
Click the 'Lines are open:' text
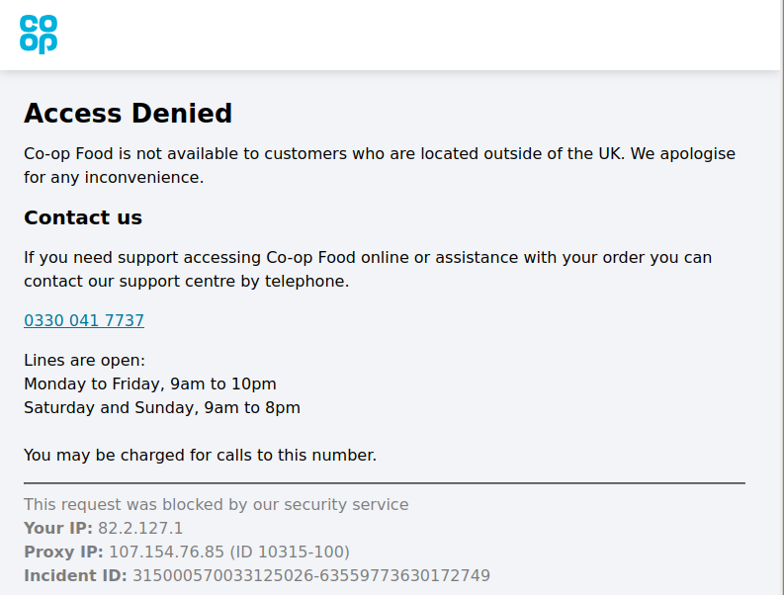point(84,361)
